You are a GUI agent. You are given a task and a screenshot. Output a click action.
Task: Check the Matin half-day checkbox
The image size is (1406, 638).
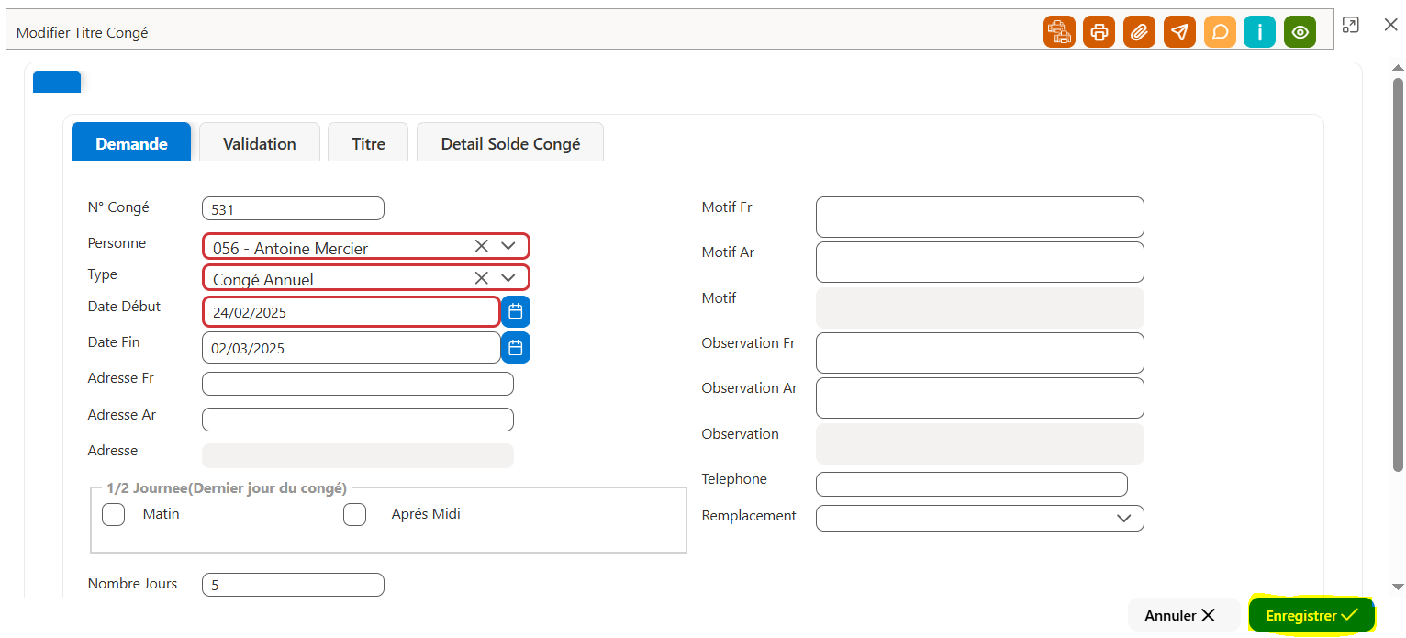click(x=114, y=514)
